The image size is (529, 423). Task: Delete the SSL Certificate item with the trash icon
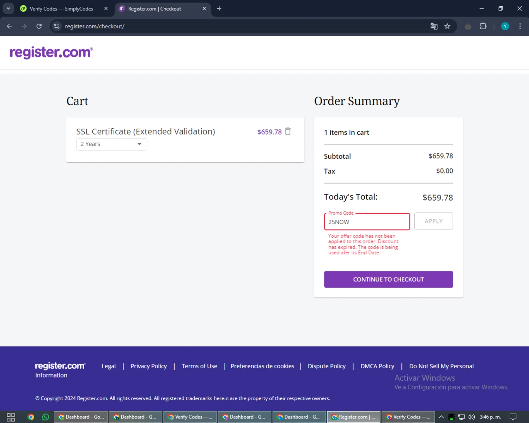pyautogui.click(x=288, y=131)
